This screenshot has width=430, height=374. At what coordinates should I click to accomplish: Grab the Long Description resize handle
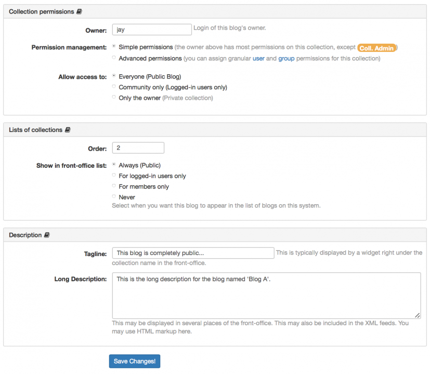417,315
